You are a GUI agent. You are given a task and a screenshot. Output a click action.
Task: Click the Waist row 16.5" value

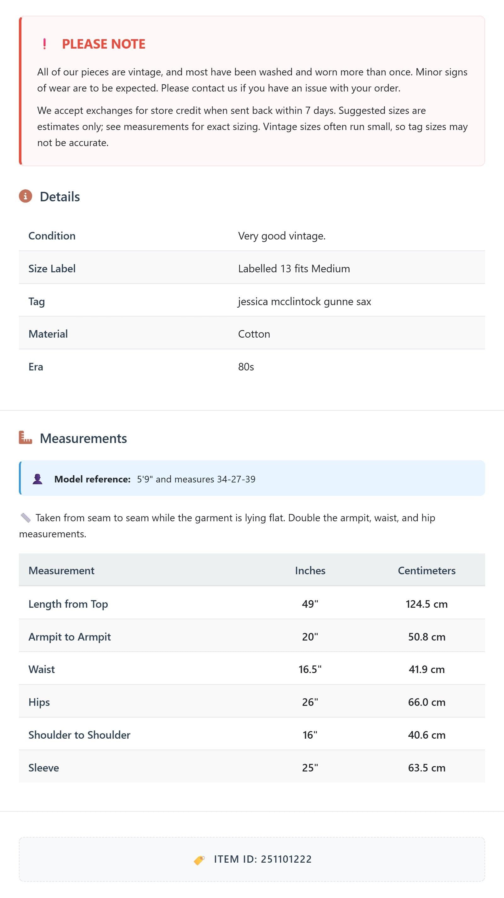tap(310, 669)
